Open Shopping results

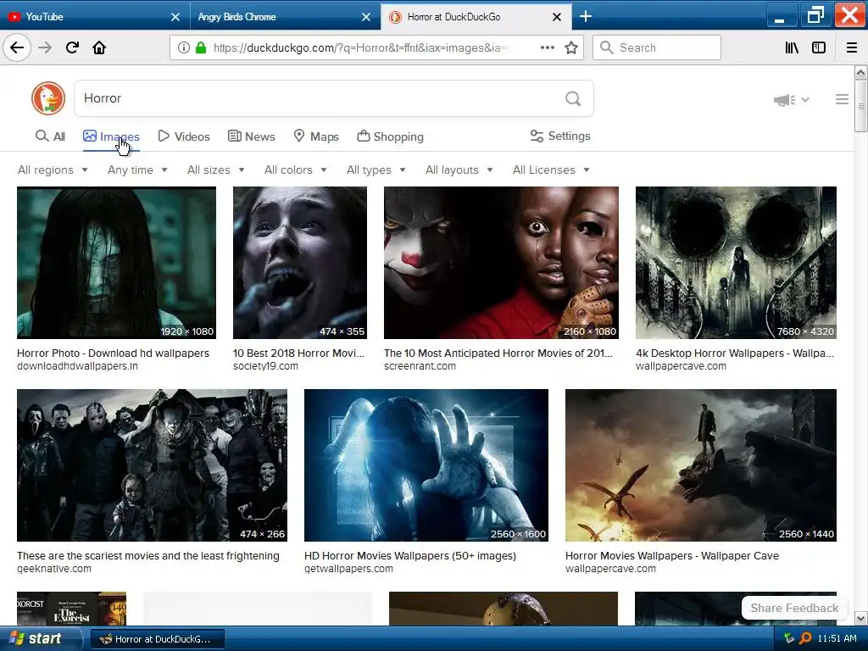(390, 136)
